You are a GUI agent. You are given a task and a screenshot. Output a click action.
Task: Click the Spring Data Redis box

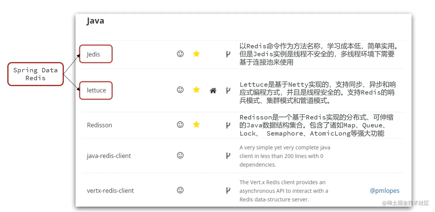coord(35,74)
